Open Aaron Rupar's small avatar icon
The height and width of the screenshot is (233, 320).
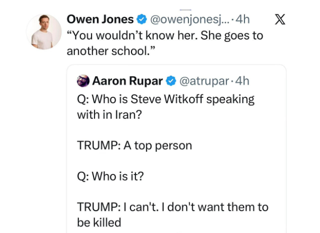pos(83,81)
